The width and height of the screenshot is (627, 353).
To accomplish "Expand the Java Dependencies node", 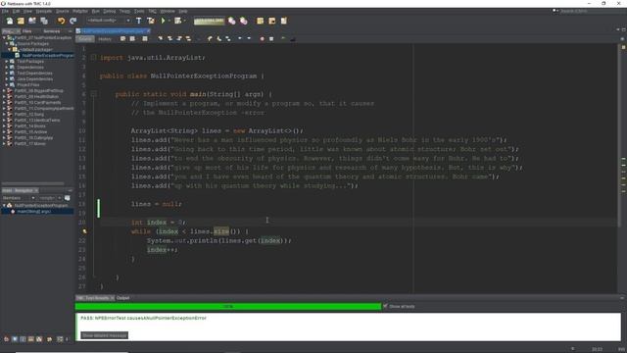I will coord(7,79).
